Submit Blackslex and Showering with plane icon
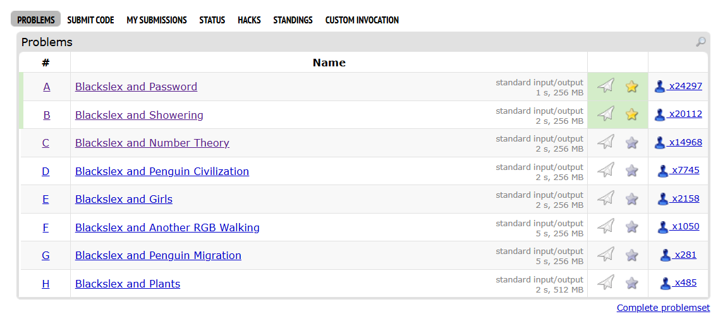This screenshot has width=718, height=321. pyautogui.click(x=605, y=114)
